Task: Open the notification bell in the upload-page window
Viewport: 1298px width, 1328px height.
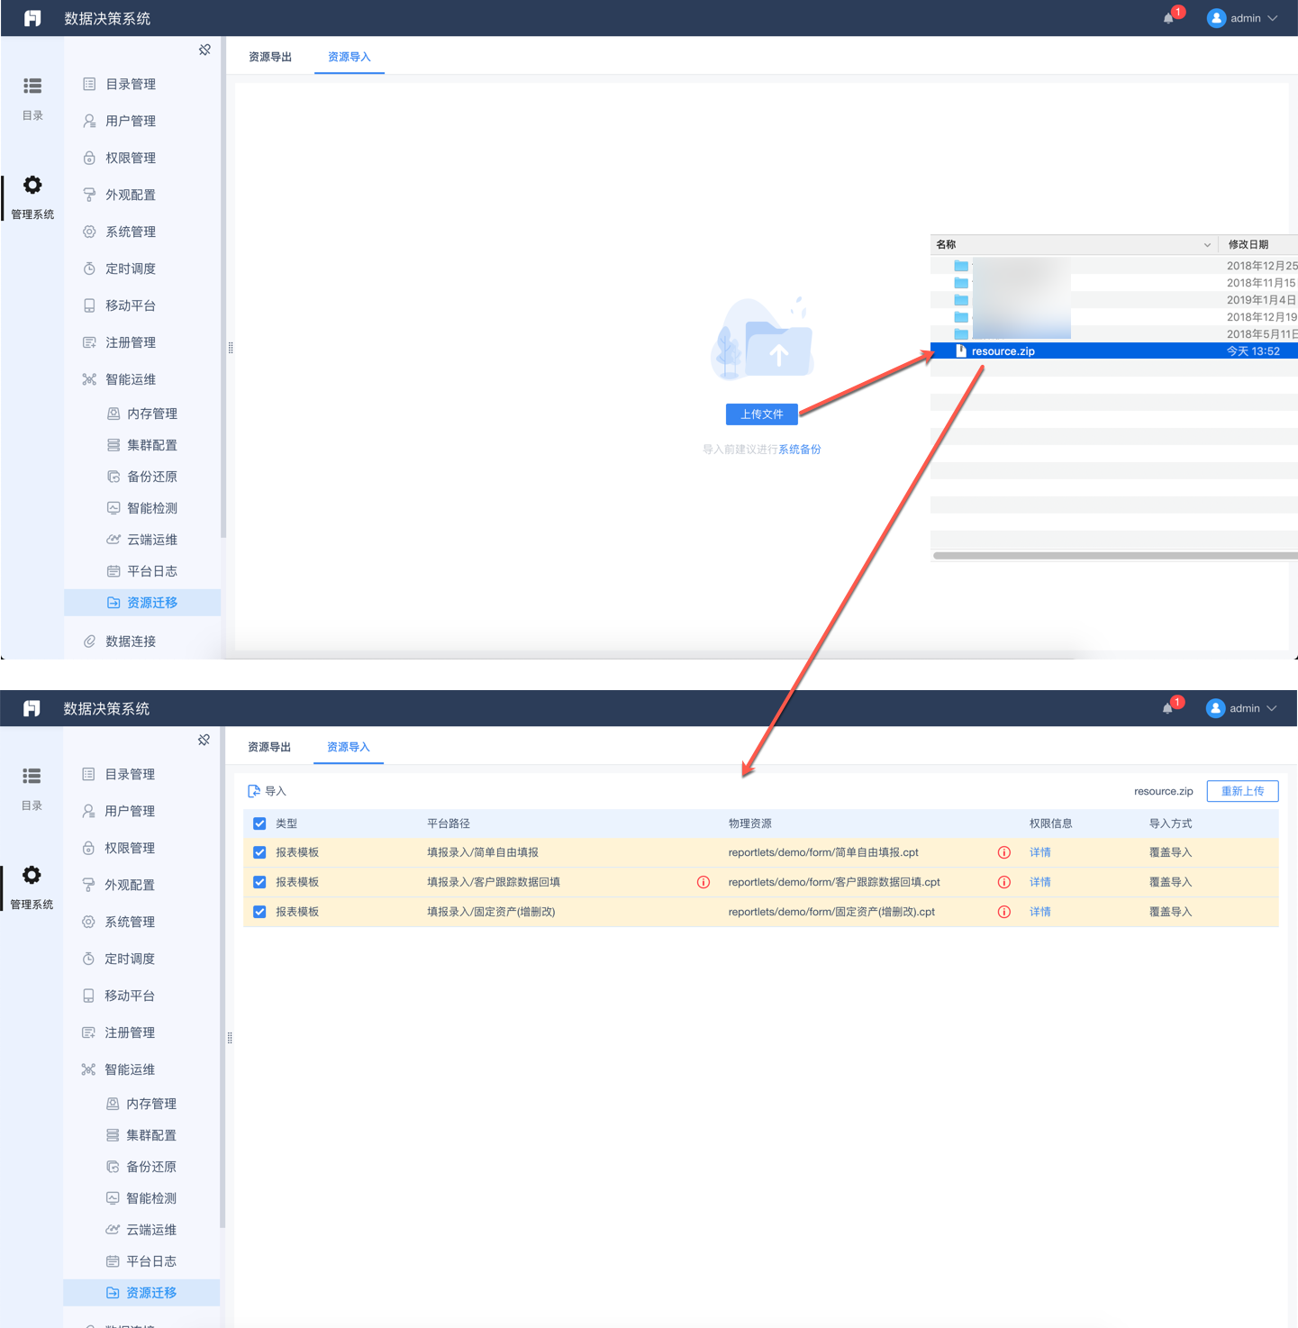Action: pos(1169,18)
